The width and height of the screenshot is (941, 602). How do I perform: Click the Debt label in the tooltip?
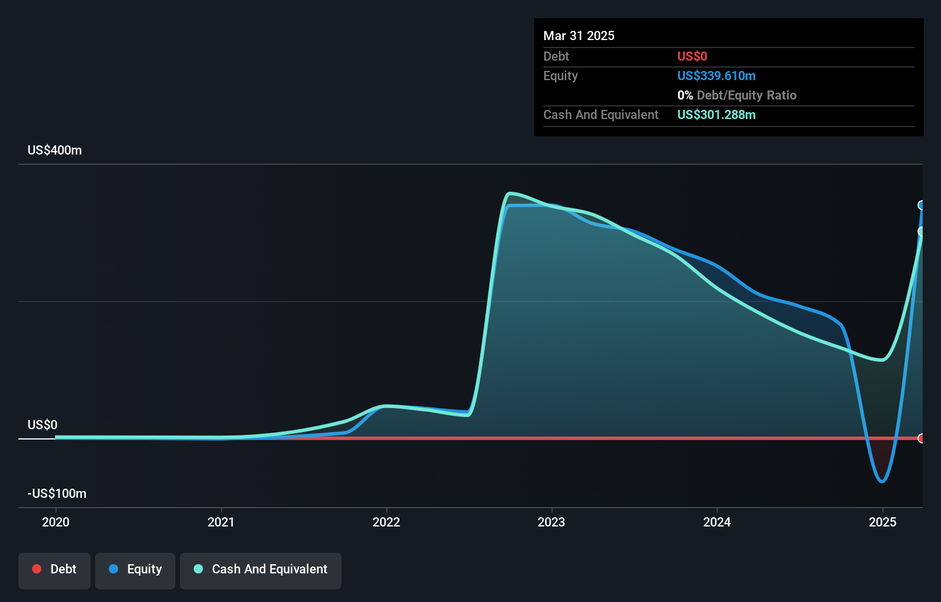(x=556, y=57)
